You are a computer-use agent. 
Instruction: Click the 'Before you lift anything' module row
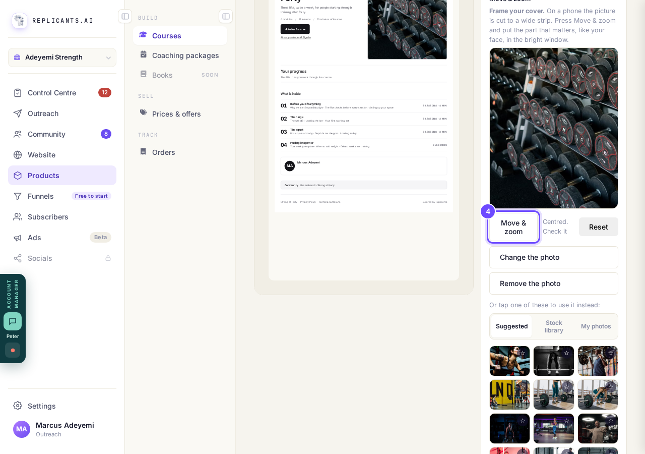(x=364, y=105)
